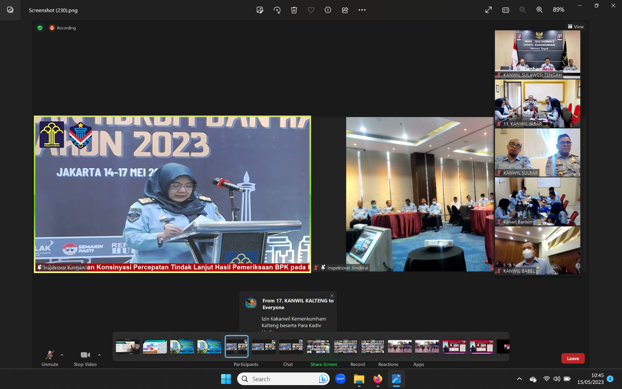Screen dimensions: 622x389
Task: Open the Edit image tool in Photos
Action: pos(260,10)
